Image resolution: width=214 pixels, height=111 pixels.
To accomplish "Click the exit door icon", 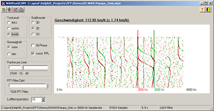I will (x=208, y=10).
